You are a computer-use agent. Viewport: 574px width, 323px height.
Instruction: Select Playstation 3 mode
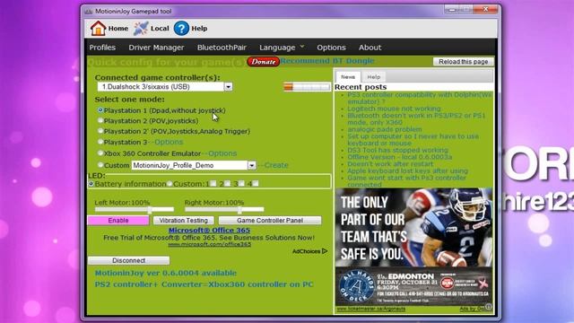click(x=100, y=142)
